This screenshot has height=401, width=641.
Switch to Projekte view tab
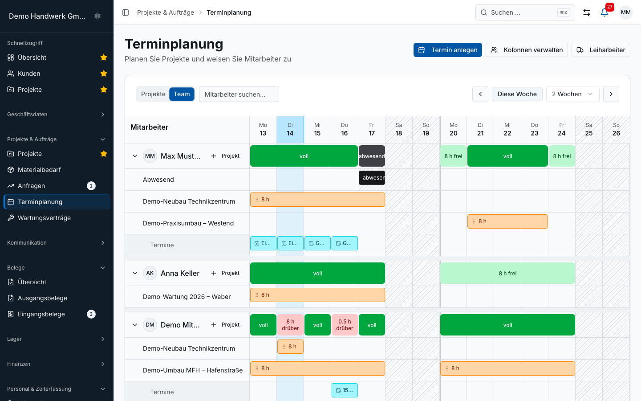(x=153, y=94)
